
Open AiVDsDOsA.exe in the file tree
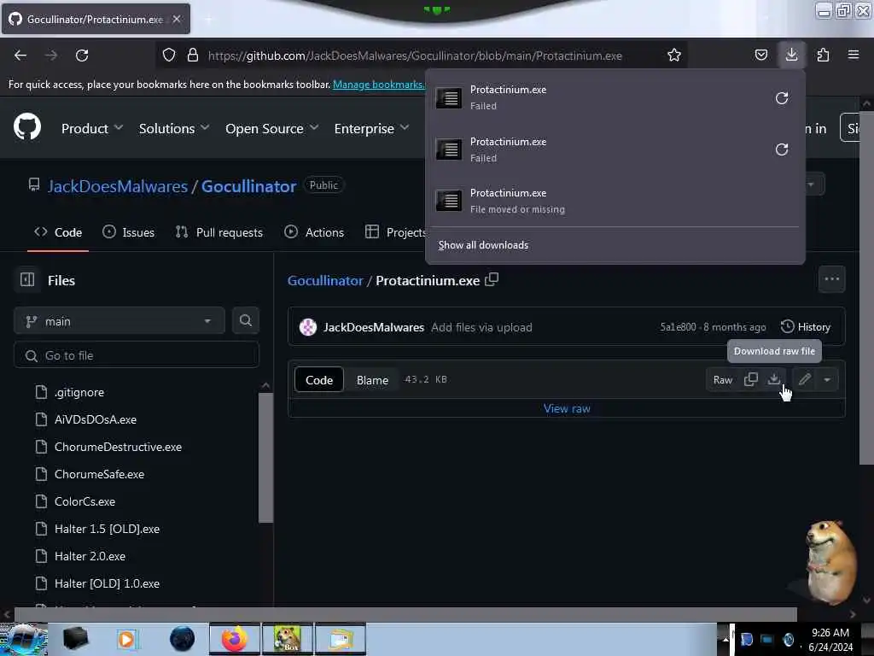coord(96,419)
